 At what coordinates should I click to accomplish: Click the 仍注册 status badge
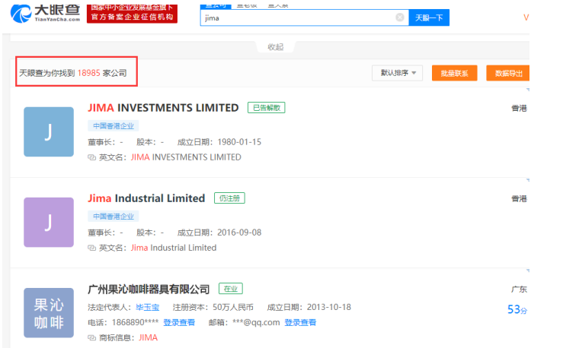coord(229,198)
